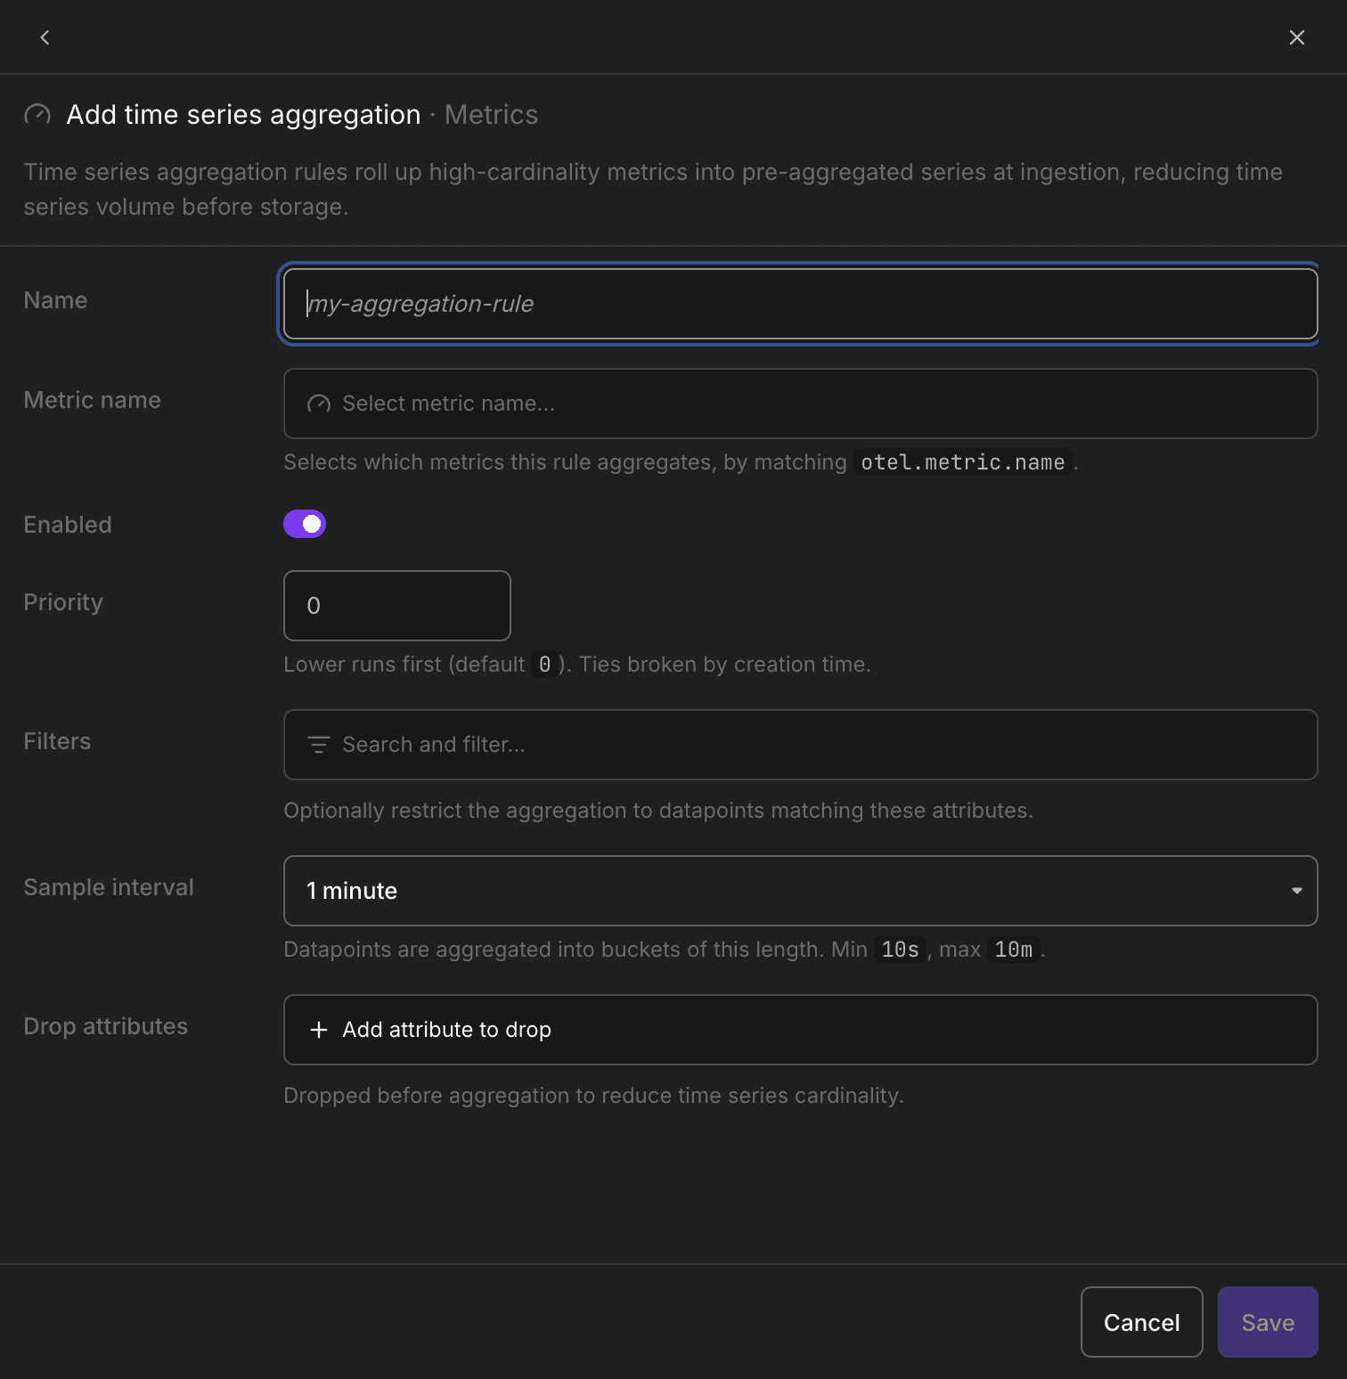Click the Sample interval label
The height and width of the screenshot is (1379, 1347).
(x=109, y=887)
